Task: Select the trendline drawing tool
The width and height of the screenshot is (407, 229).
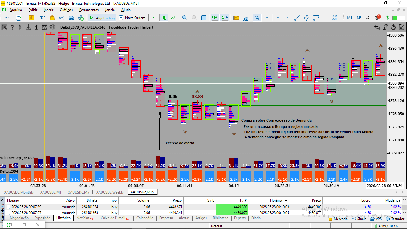Action: (297, 18)
